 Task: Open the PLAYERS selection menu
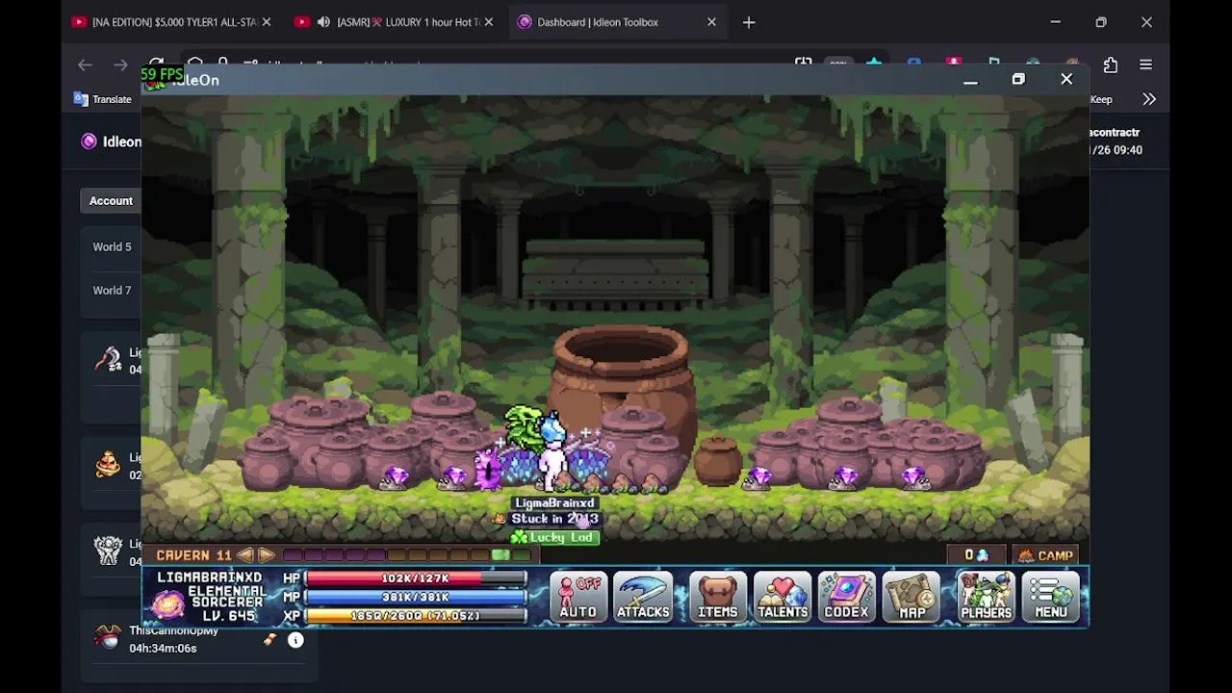986,596
